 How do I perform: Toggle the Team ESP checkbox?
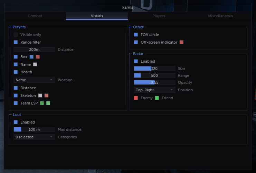[16, 103]
